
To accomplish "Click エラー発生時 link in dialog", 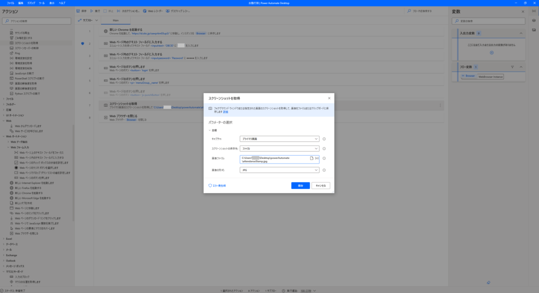I will 217,186.
